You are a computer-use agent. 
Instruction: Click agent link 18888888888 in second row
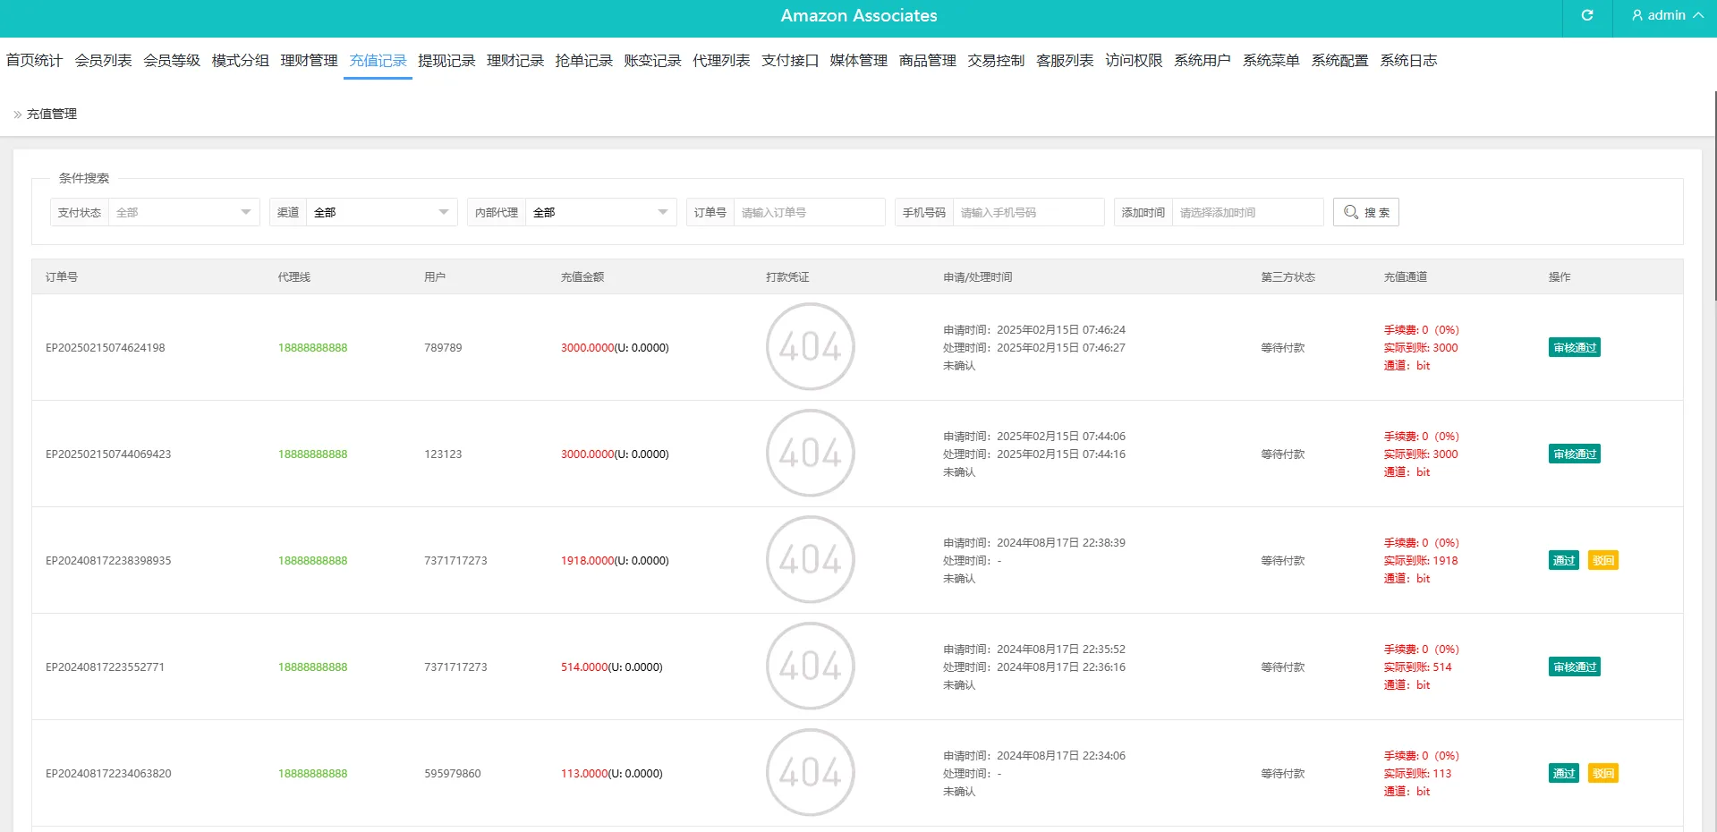point(312,454)
